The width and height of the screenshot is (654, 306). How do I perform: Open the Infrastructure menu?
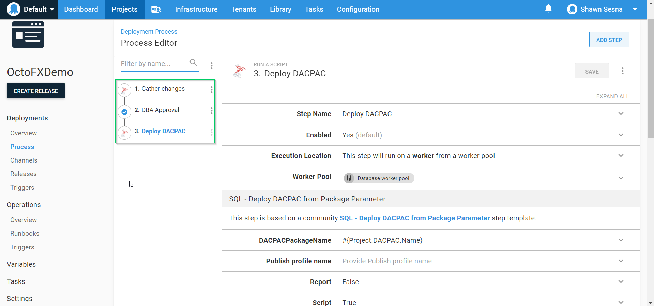(196, 9)
